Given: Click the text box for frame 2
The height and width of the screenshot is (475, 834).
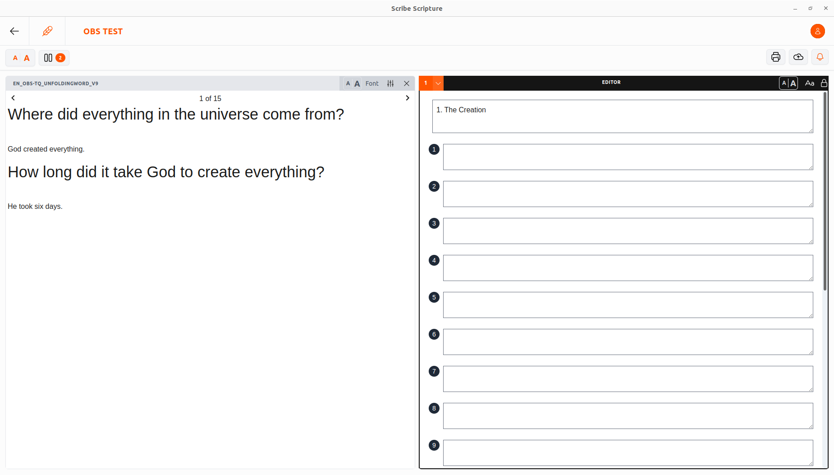Looking at the screenshot, I should pyautogui.click(x=628, y=194).
